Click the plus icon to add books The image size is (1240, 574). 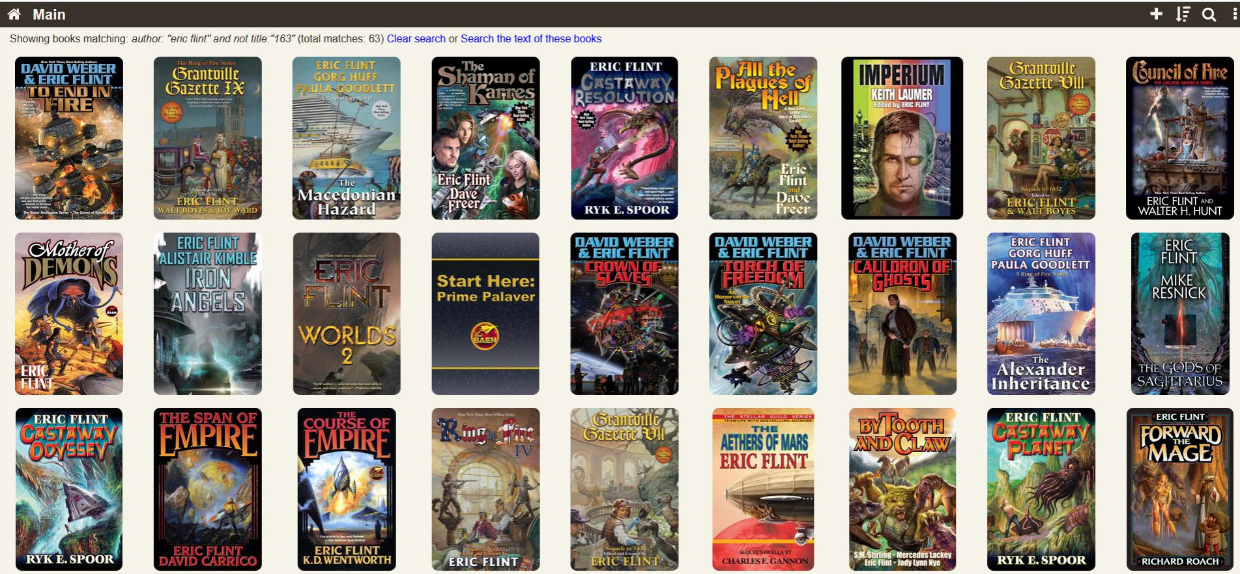[x=1156, y=14]
